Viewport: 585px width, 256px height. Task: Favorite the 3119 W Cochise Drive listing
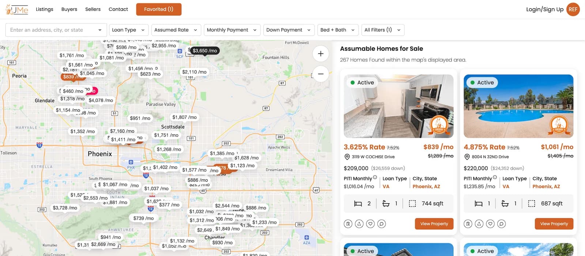click(x=370, y=224)
